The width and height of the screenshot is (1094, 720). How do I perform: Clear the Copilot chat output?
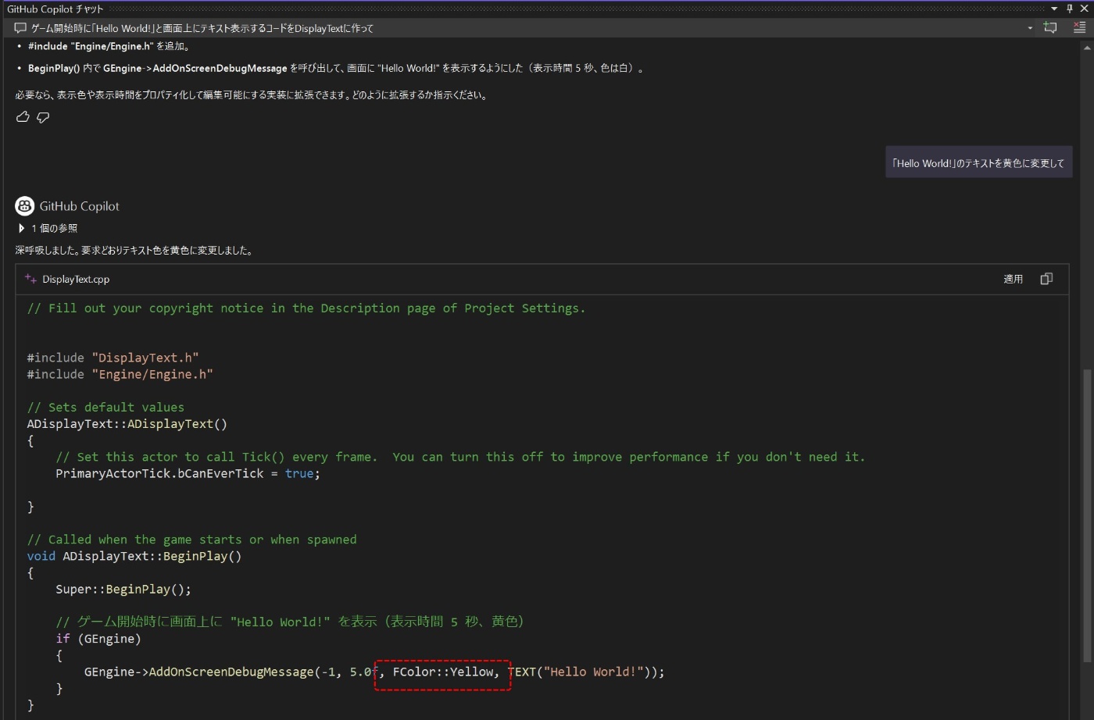(x=1081, y=27)
